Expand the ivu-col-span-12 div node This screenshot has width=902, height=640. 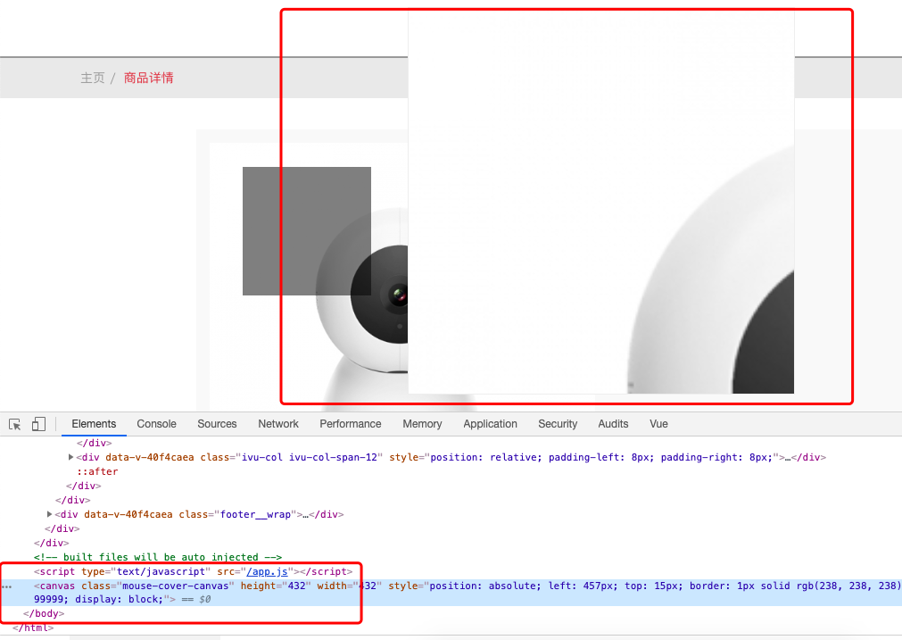tap(71, 457)
